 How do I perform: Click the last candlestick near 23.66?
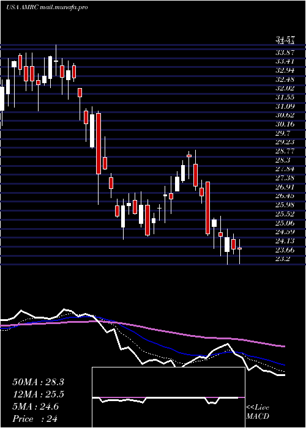click(240, 248)
